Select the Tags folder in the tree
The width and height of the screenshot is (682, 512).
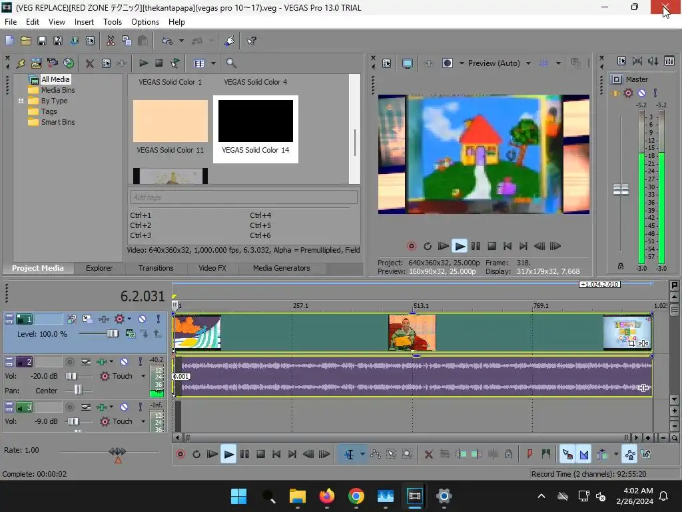(x=49, y=111)
